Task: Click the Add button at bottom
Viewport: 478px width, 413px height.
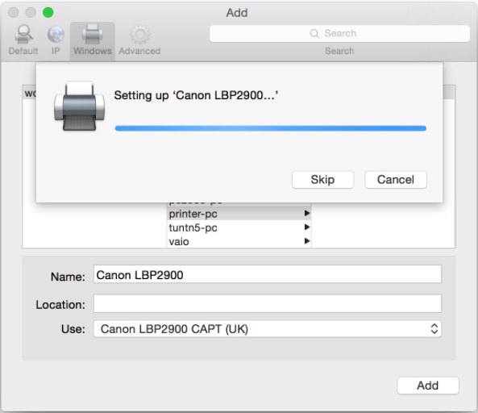Action: tap(428, 386)
